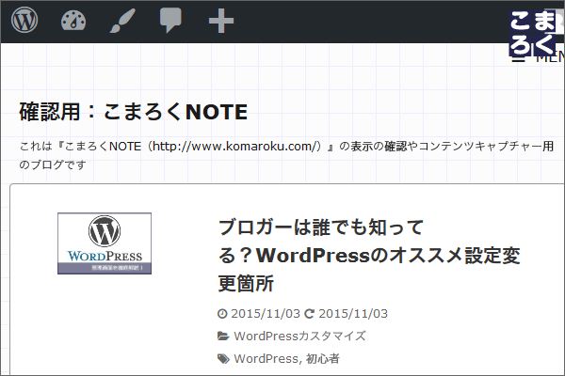Click the folder icon beside the category
This screenshot has height=376, width=565.
[223, 337]
